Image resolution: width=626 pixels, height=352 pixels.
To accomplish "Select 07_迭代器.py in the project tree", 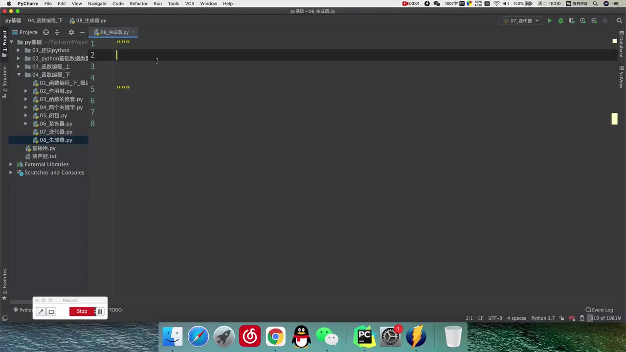I will point(56,132).
